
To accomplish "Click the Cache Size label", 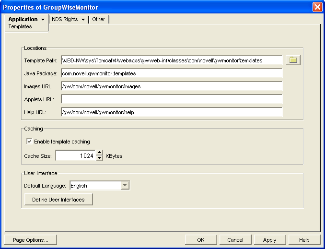I will tap(38, 156).
